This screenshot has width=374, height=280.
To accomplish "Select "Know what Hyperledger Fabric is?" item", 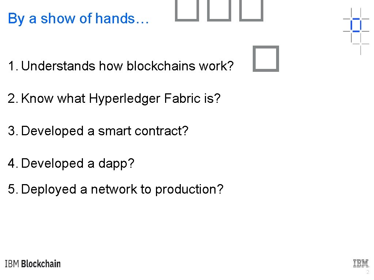I will [114, 98].
